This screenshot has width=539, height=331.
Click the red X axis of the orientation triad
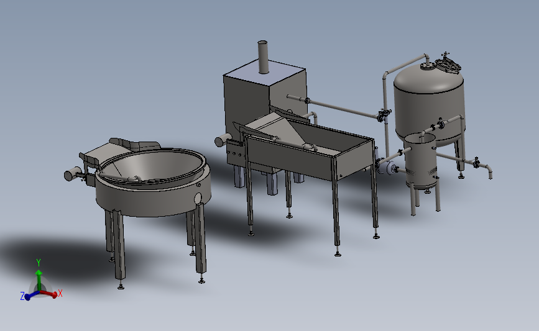pyautogui.click(x=49, y=294)
